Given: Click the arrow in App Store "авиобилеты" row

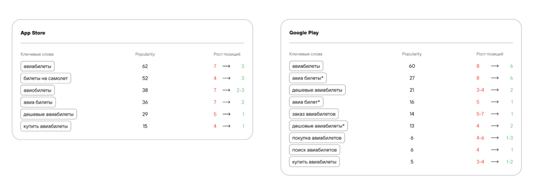Looking at the screenshot, I should (226, 90).
